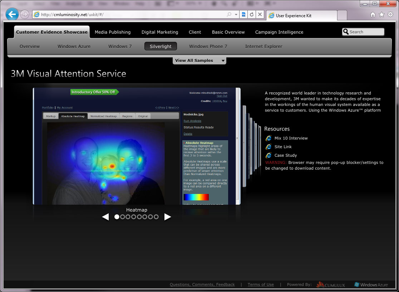Click the address bar URL field
Screen dimensions: 399x292
point(130,15)
